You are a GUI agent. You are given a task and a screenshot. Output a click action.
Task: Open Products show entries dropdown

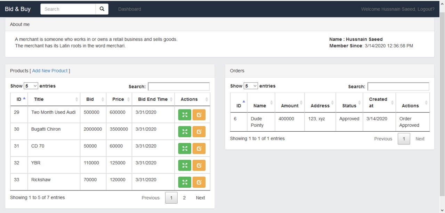click(x=31, y=86)
